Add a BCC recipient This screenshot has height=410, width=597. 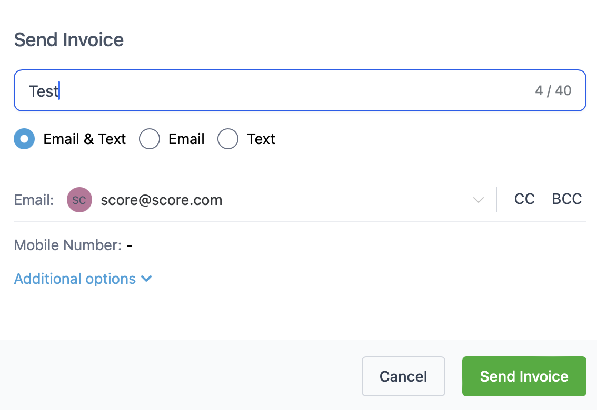pos(566,199)
